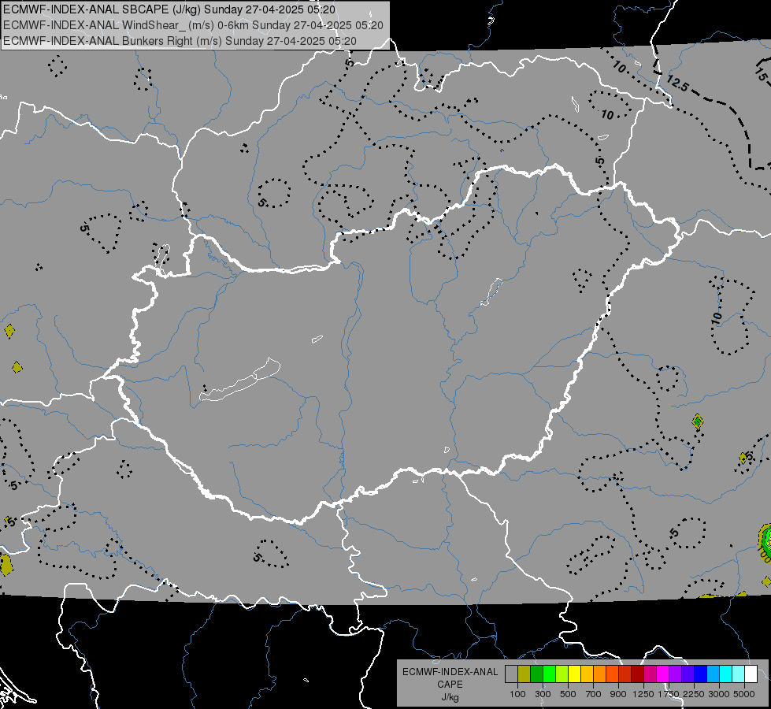Screen dimensions: 771x709
Task: Select the bright green legend swatch
Action: 549,674
